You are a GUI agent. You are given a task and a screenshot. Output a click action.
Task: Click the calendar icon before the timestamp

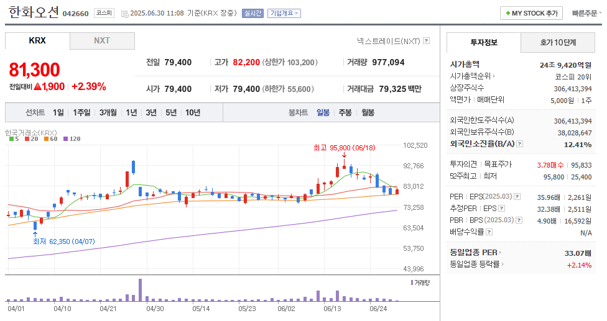point(124,14)
